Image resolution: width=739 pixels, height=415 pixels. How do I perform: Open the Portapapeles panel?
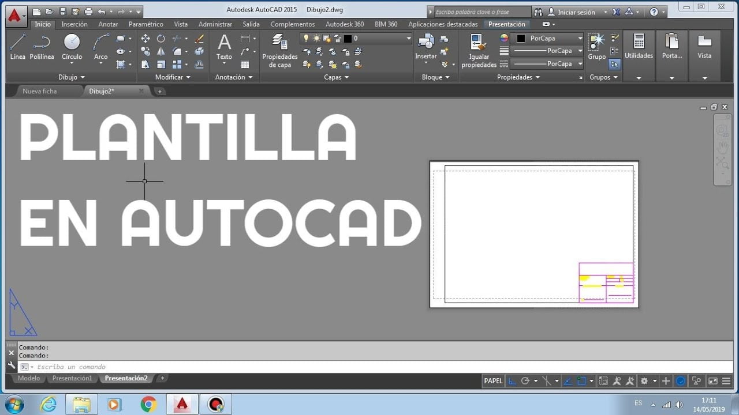tap(672, 55)
